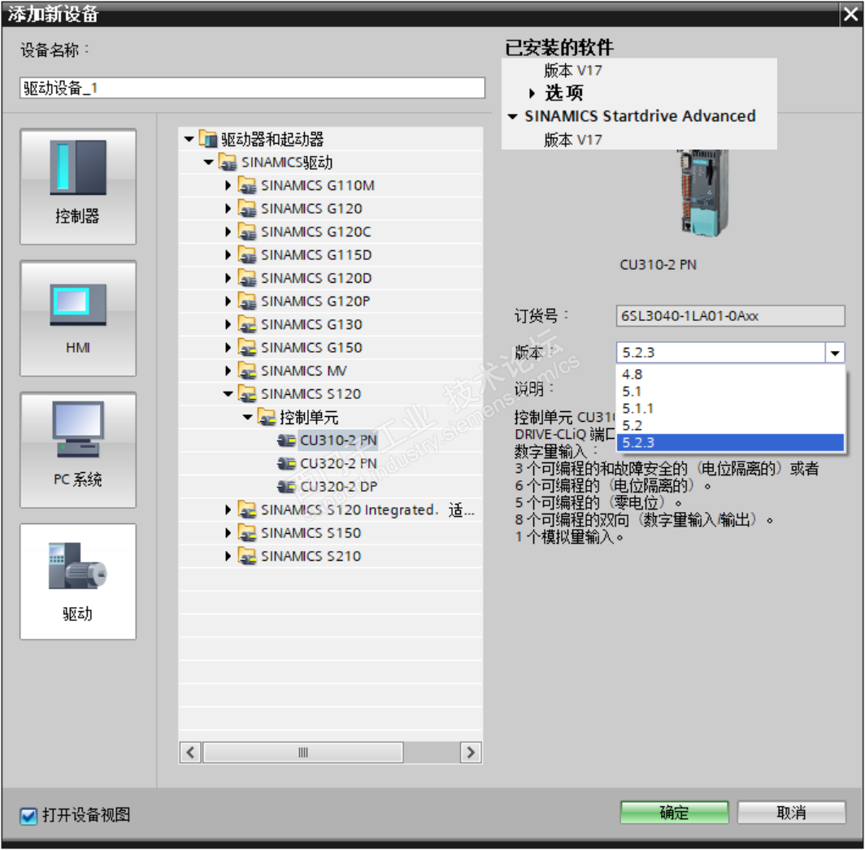The image size is (865, 850).
Task: Click the SINAMICS G115D folder icon
Action: click(x=247, y=255)
